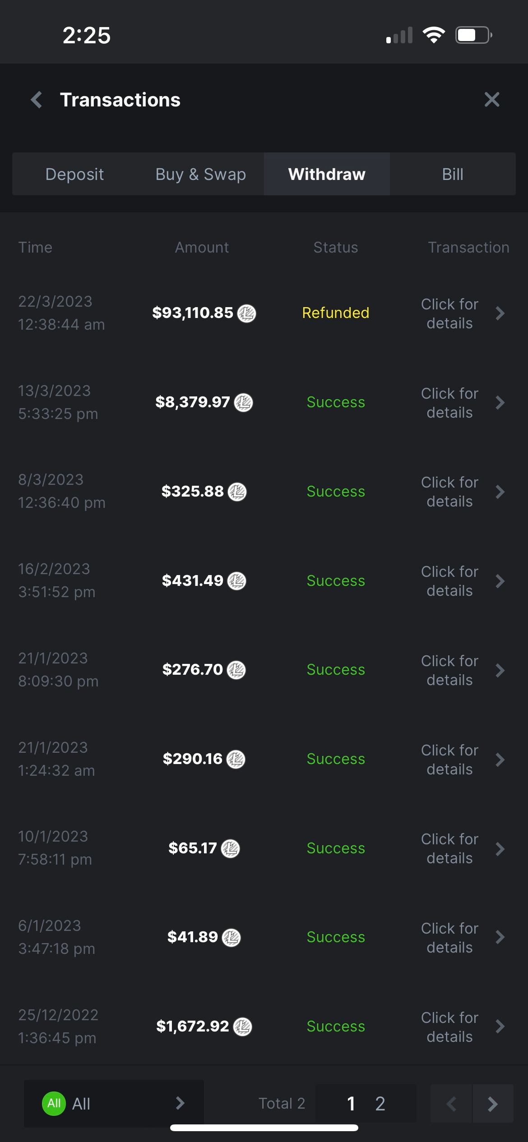Screen dimensions: 528x1142
Task: Open the Bill tab
Action: (x=453, y=174)
